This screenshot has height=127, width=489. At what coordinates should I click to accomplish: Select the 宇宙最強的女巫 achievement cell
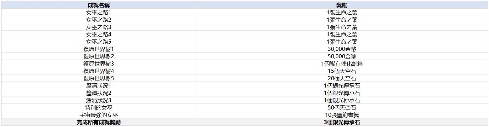click(x=99, y=115)
